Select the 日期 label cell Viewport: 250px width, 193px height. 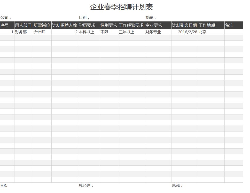84,18
